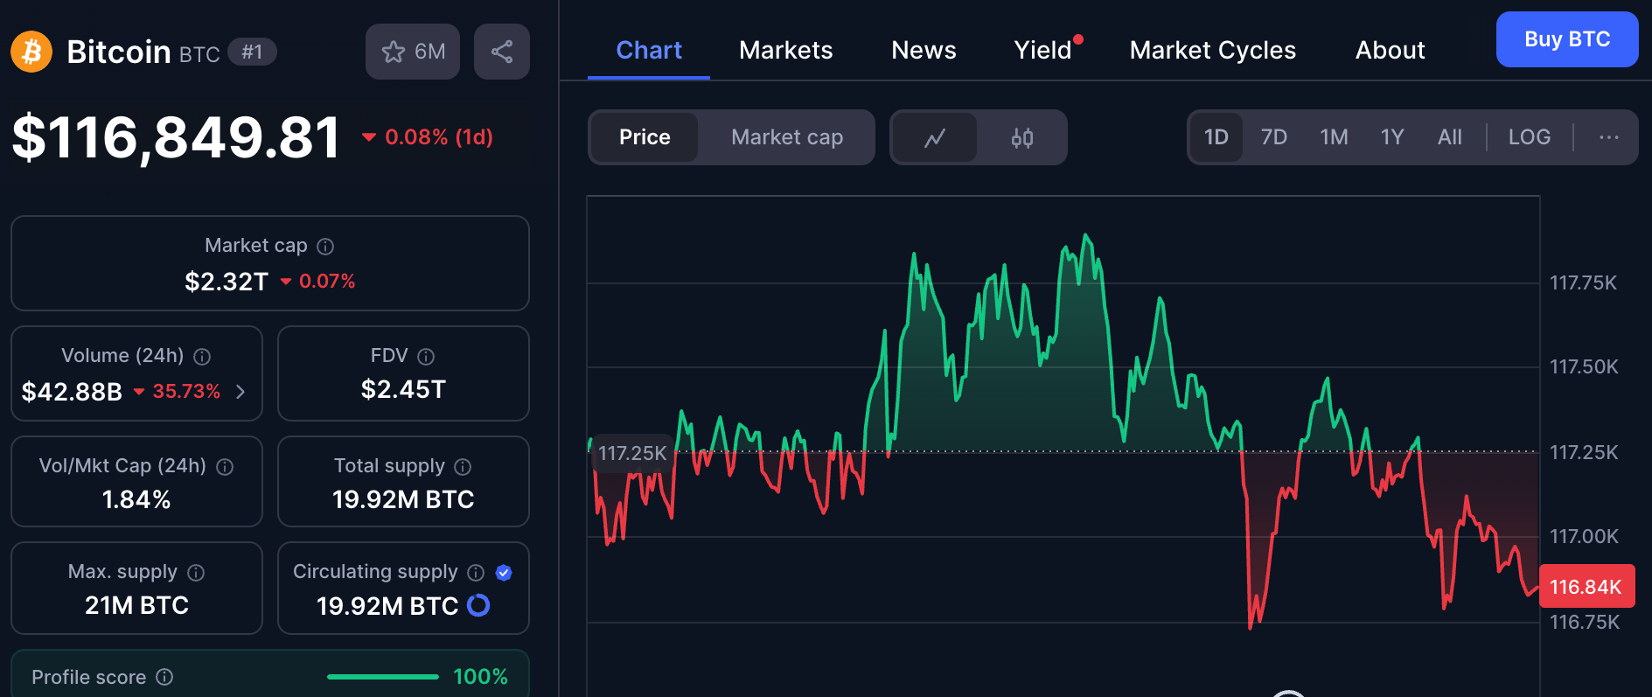1652x697 pixels.
Task: Expand the Volume (24h) chevron arrow
Action: pyautogui.click(x=240, y=392)
